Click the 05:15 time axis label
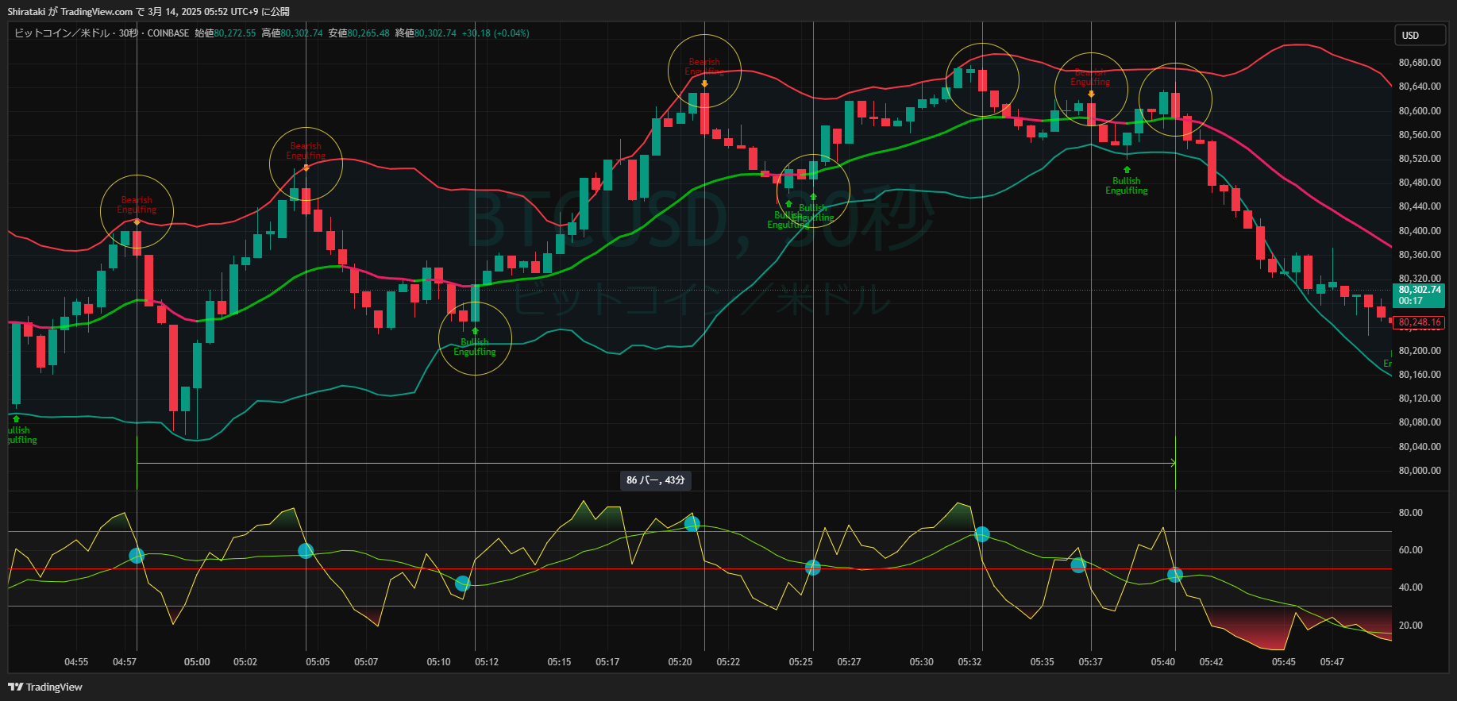Viewport: 1457px width, 701px height. coord(559,662)
